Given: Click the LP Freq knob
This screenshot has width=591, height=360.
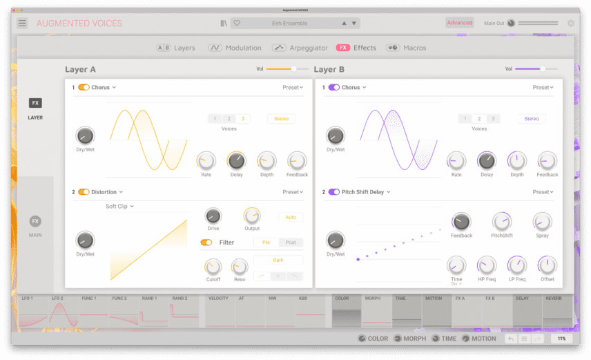Looking at the screenshot, I should [516, 265].
